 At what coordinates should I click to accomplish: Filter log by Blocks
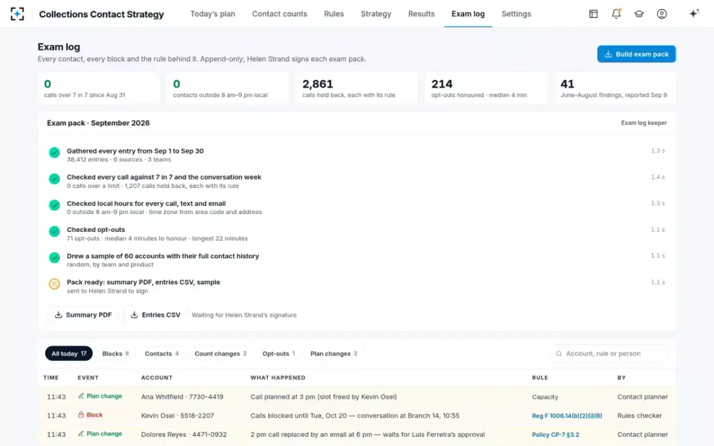(x=115, y=354)
